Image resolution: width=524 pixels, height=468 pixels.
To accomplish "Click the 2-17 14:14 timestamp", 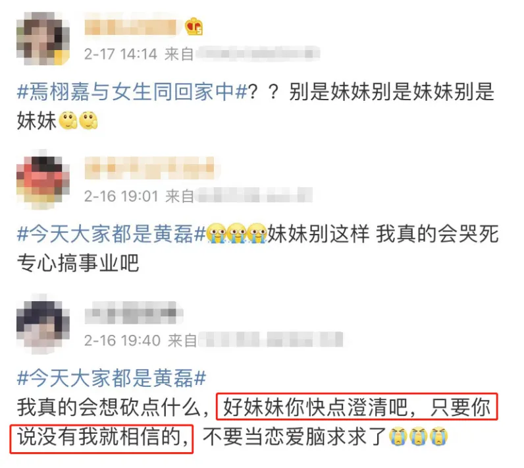I will (x=120, y=54).
